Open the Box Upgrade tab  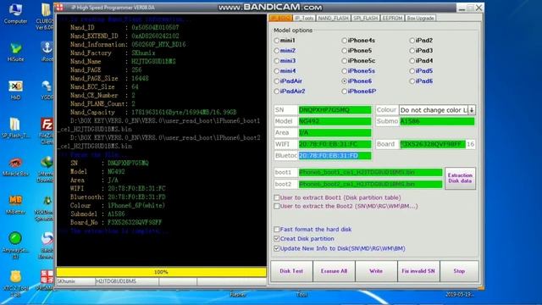420,18
